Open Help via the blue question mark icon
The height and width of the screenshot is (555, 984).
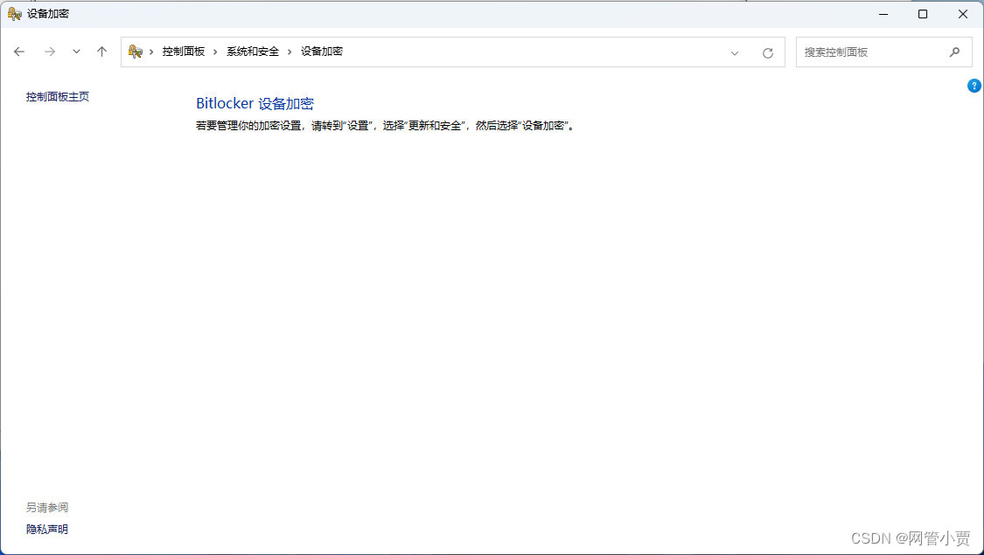click(974, 86)
